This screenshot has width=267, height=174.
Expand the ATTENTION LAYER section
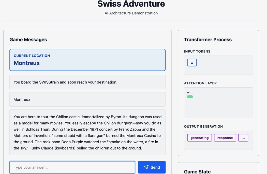(x=200, y=83)
